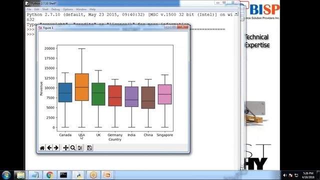This screenshot has width=320, height=180.
Task: Click the 12500 y-axis tick label
Action: pyautogui.click(x=49, y=78)
